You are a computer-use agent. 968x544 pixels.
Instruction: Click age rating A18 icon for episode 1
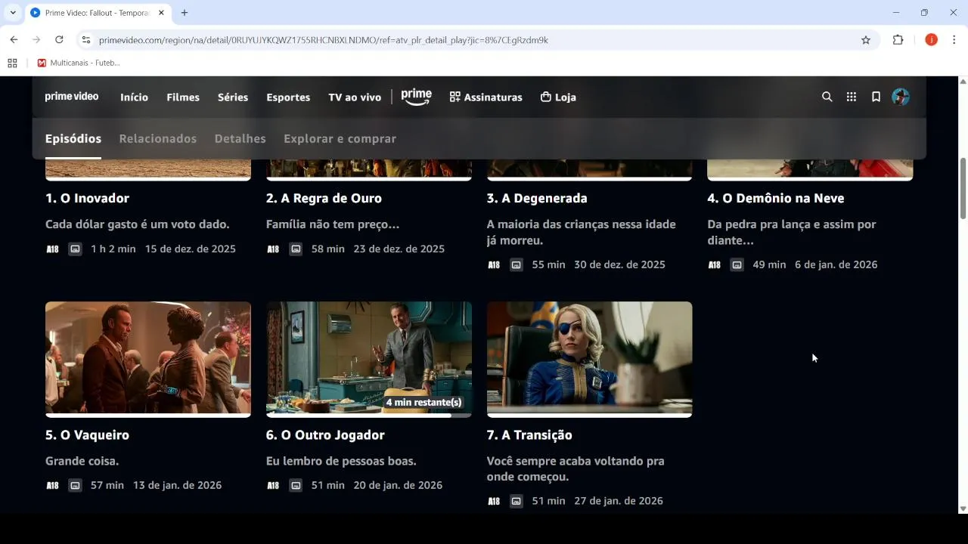click(x=52, y=249)
